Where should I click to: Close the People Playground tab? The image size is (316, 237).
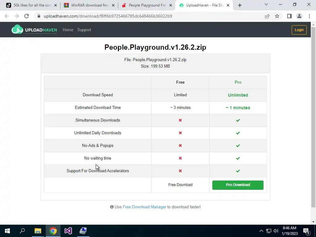[x=170, y=5]
